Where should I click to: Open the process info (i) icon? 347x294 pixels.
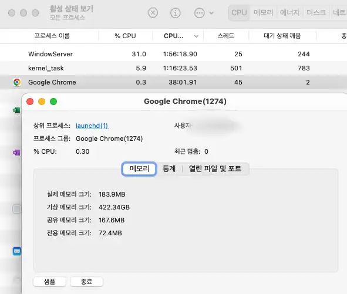click(x=176, y=13)
